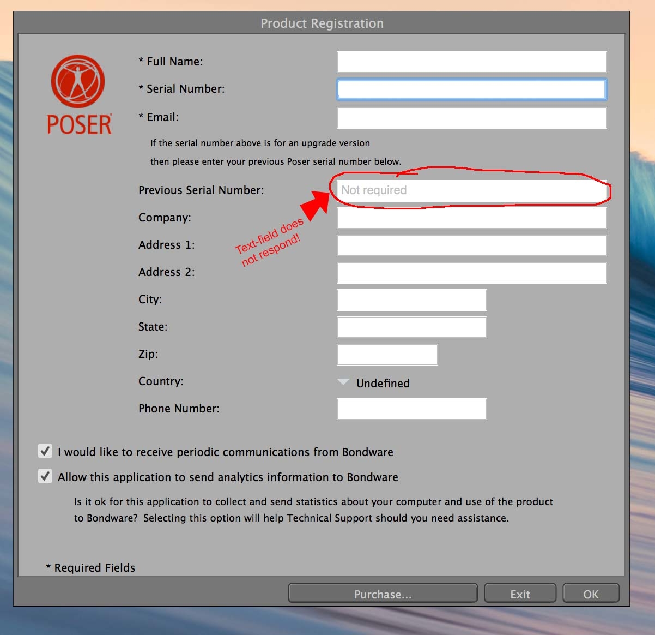The width and height of the screenshot is (655, 635).
Task: Click the '* Email:' label
Action: coord(159,117)
